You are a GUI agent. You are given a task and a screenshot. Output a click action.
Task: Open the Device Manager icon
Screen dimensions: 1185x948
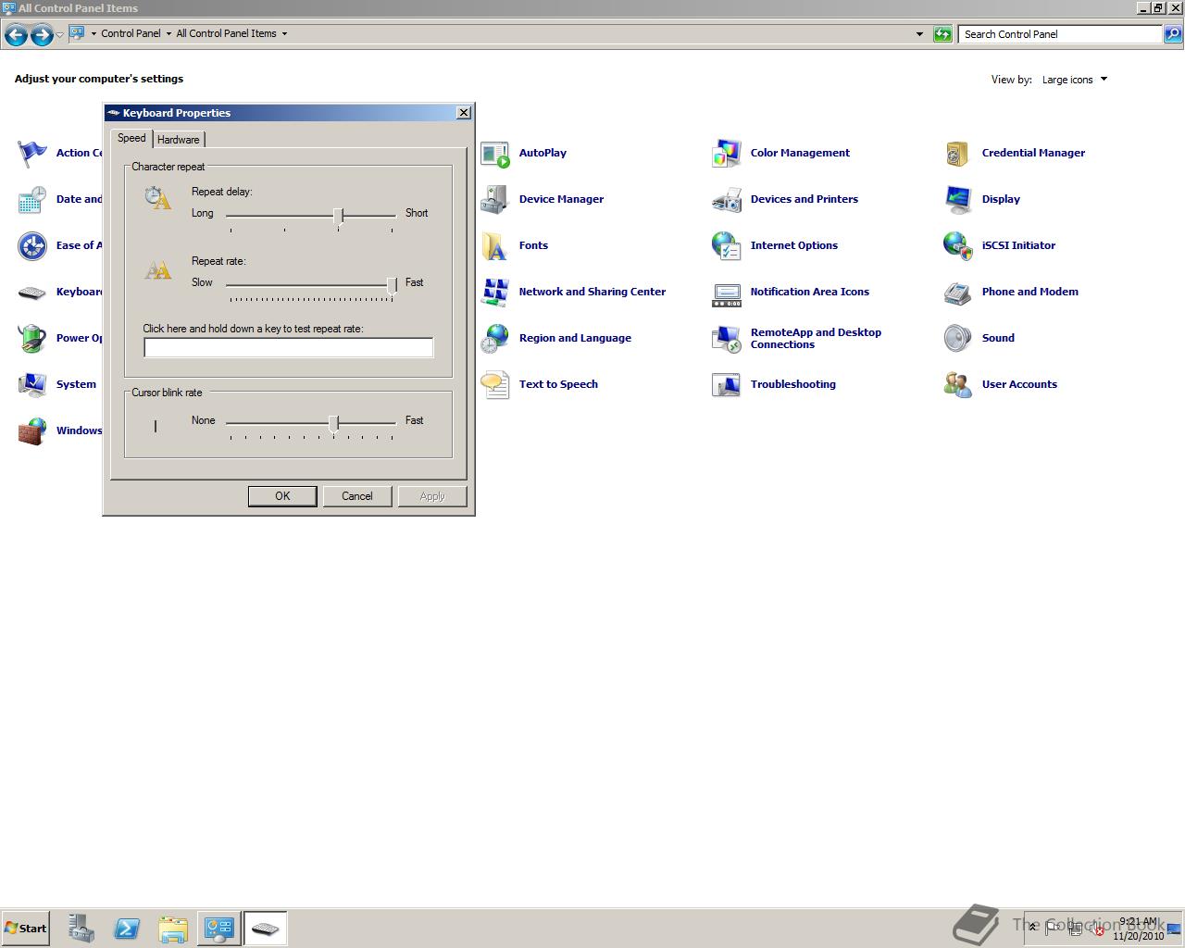click(495, 200)
